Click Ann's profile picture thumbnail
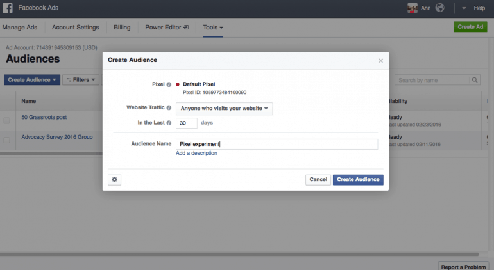This screenshot has width=494, height=270. click(x=413, y=8)
